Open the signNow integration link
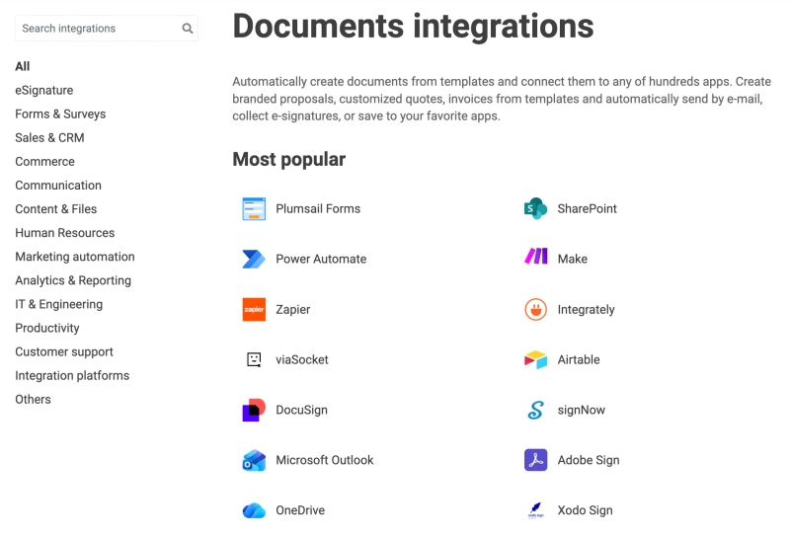The width and height of the screenshot is (790, 536). (x=581, y=410)
